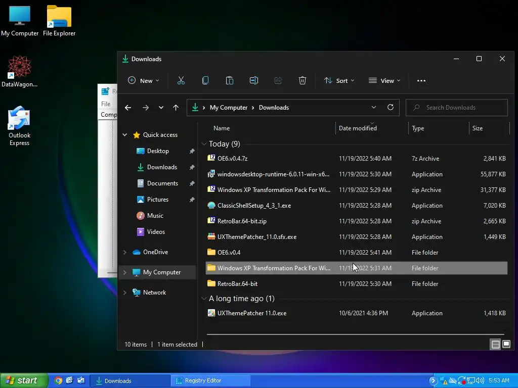Select UXThemePatcher 11.0.exe file
This screenshot has width=518, height=388.
point(357,313)
